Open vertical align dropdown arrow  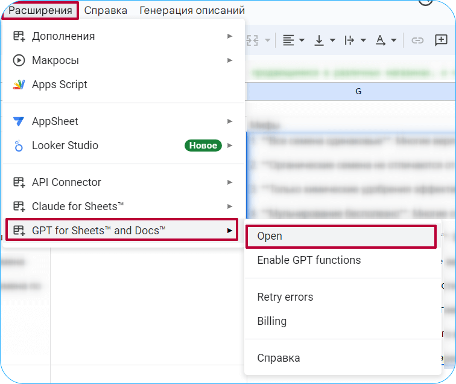click(332, 40)
